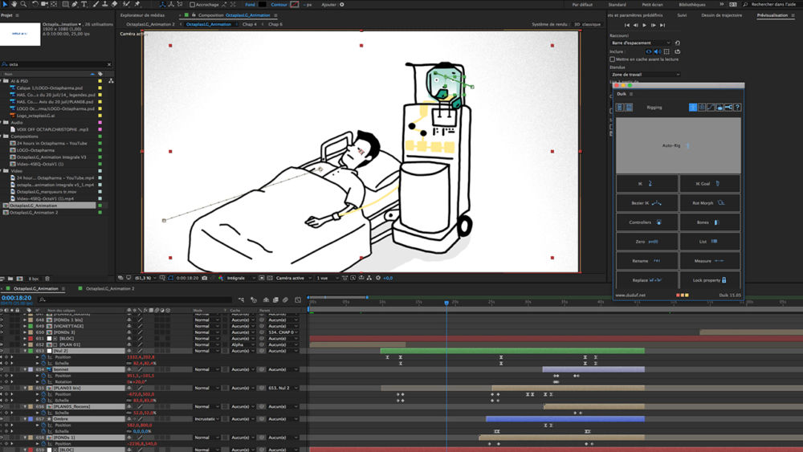Select the Puppet Pin tool
Image resolution: width=803 pixels, height=452 pixels.
point(137,4)
